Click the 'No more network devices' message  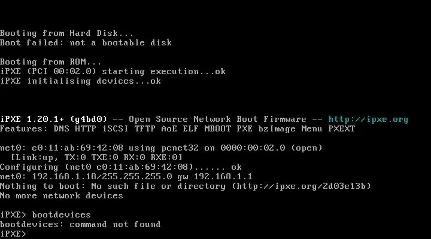click(61, 195)
